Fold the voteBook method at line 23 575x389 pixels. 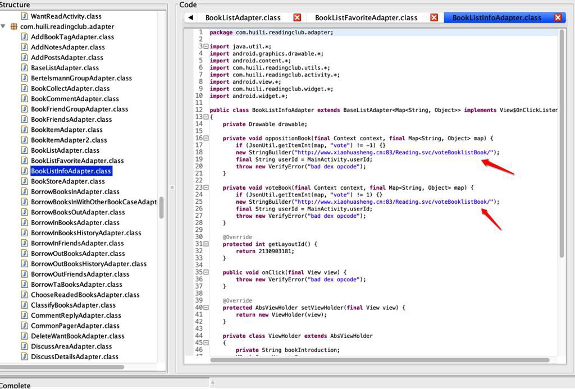[x=206, y=187]
